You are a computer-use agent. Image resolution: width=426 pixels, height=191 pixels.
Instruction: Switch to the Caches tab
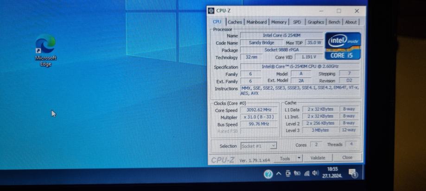(235, 22)
